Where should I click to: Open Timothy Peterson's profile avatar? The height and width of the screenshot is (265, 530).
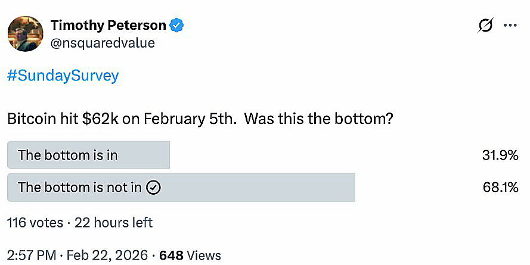click(25, 33)
